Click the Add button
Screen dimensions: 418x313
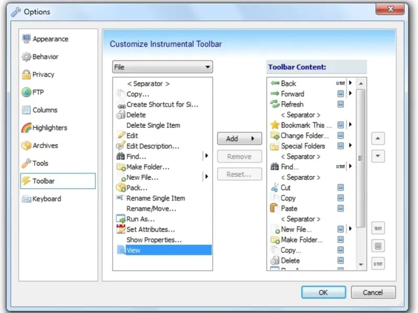point(239,139)
